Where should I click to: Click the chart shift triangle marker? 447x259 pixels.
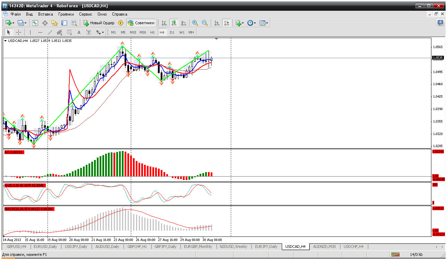coord(217,39)
